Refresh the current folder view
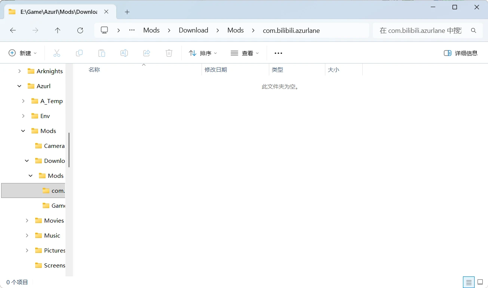 pyautogui.click(x=80, y=30)
